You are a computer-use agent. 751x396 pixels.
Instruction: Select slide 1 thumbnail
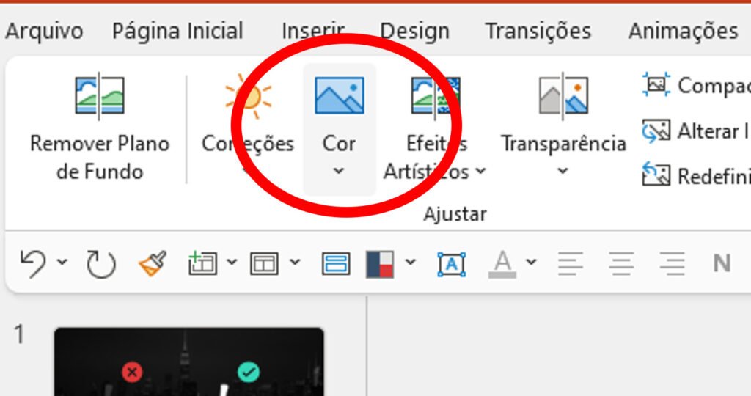pyautogui.click(x=188, y=362)
